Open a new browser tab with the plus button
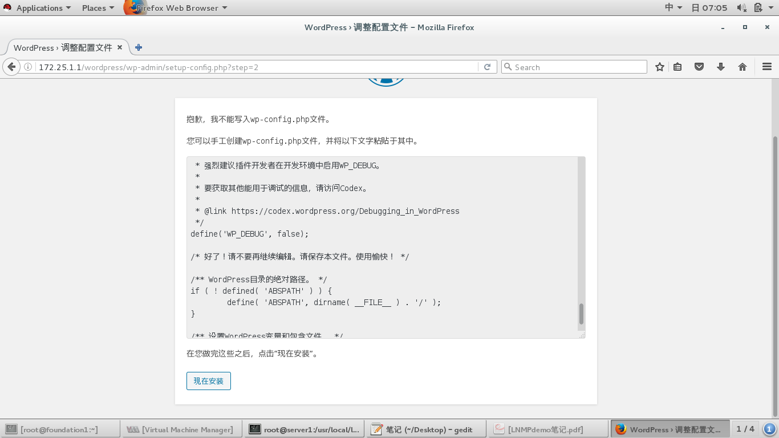Viewport: 779px width, 438px height. pyautogui.click(x=138, y=47)
